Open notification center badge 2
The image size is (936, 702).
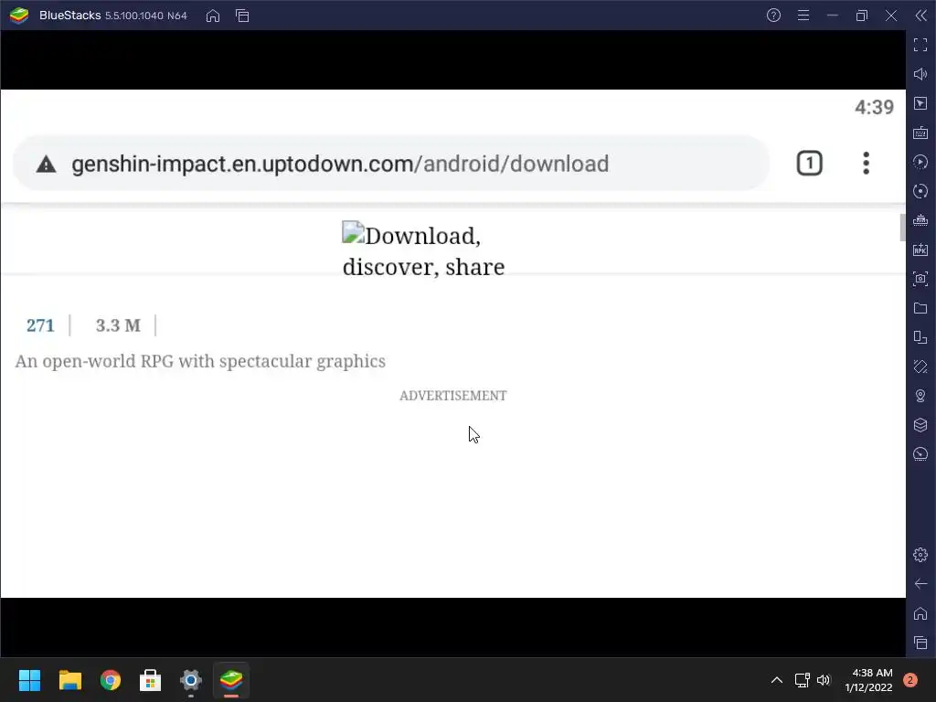click(x=910, y=680)
